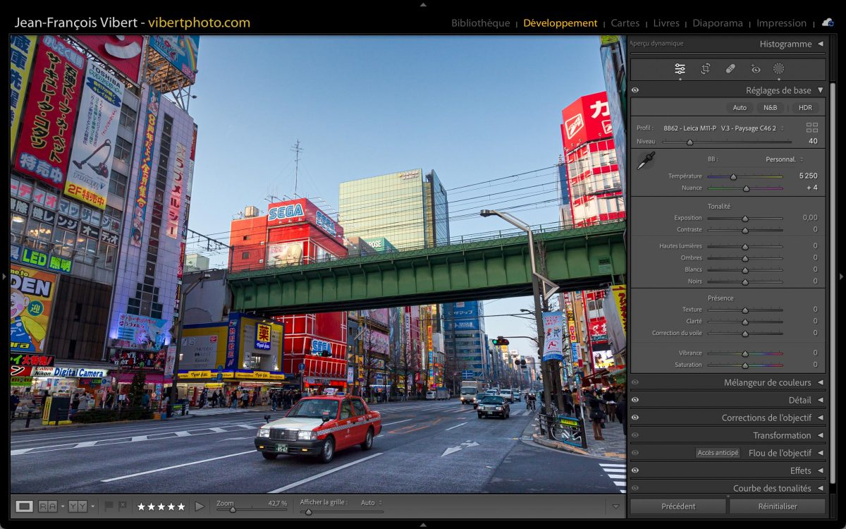The image size is (846, 529).
Task: Click the slideshow play icon in toolbar
Action: point(200,506)
